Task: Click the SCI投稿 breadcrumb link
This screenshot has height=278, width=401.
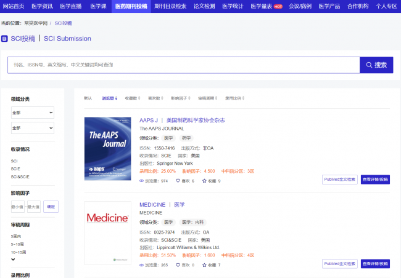Action: tap(63, 23)
